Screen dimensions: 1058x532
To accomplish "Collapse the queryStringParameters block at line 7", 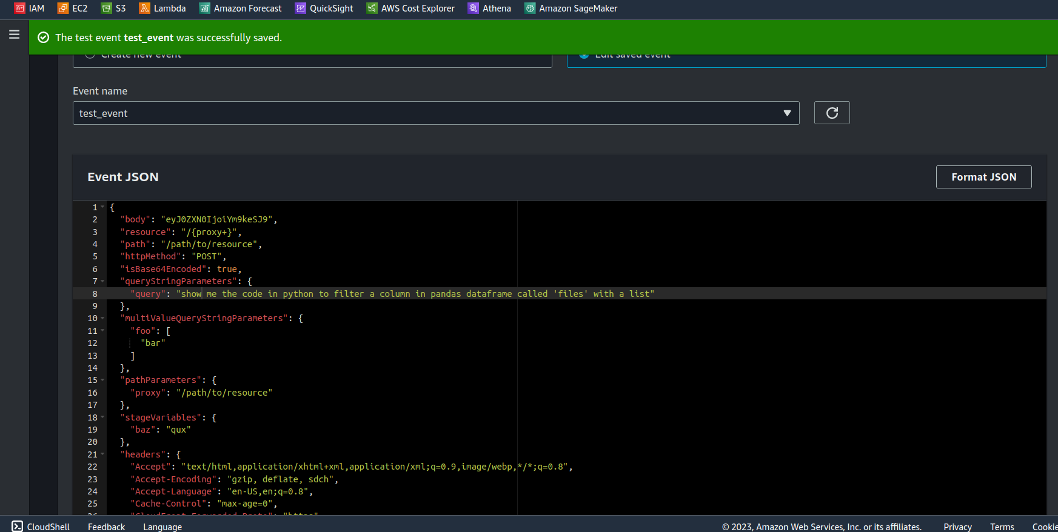I will pyautogui.click(x=102, y=281).
